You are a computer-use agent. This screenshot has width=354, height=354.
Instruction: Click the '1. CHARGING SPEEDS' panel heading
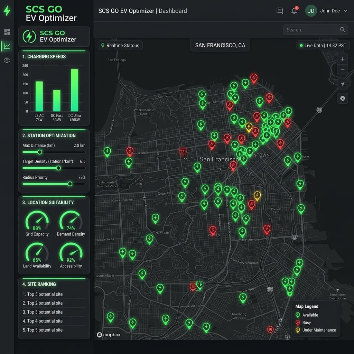pyautogui.click(x=44, y=56)
